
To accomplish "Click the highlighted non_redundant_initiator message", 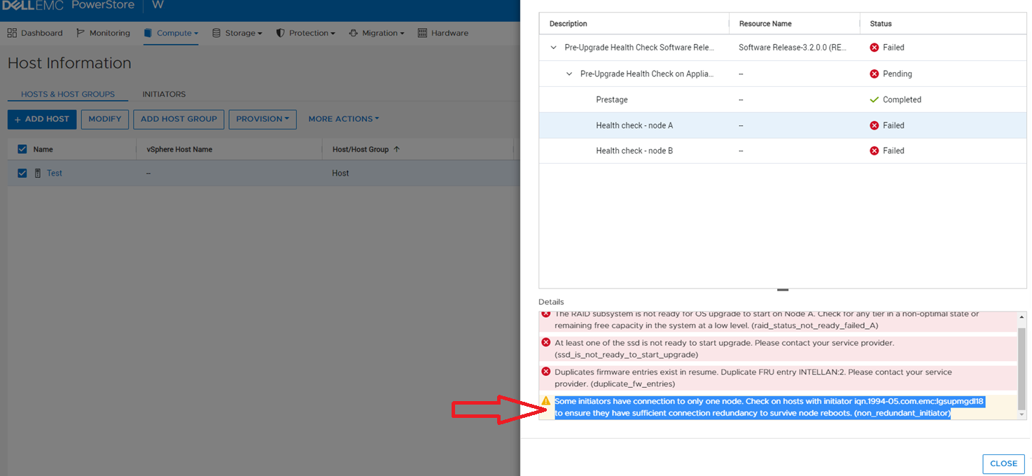I will click(x=769, y=407).
